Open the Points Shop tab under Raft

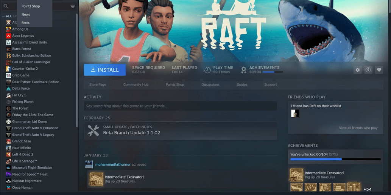click(x=175, y=85)
